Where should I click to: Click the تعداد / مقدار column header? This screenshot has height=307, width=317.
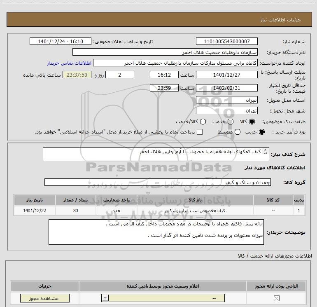76,200
